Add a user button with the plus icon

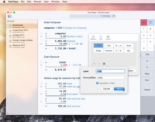(94, 64)
